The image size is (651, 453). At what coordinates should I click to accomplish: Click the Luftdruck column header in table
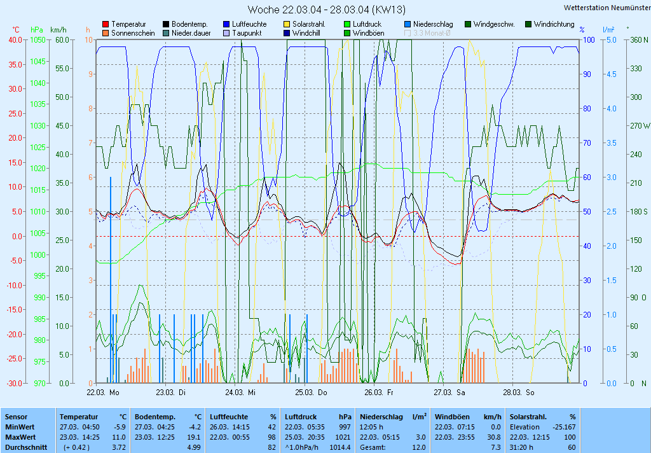[302, 417]
